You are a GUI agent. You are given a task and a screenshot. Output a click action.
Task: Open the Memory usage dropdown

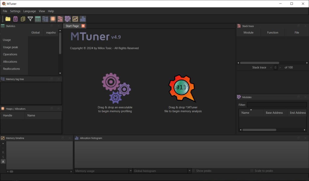(x=104, y=171)
